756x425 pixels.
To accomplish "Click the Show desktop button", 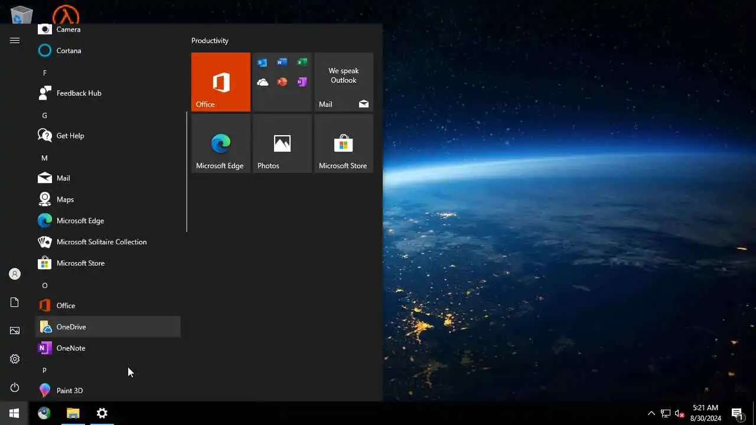I will tap(754, 413).
